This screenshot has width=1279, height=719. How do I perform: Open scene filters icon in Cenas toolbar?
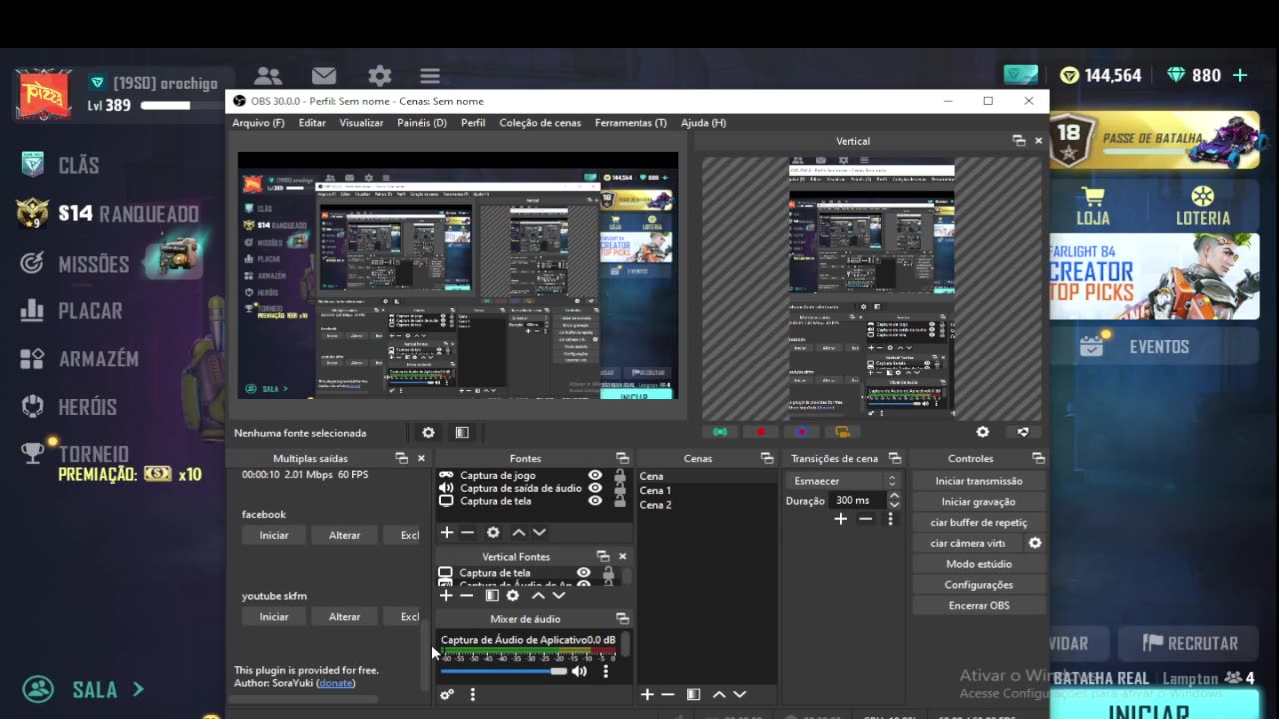click(x=693, y=694)
